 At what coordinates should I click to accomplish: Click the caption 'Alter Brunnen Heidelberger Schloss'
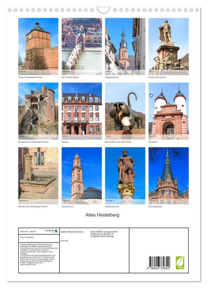tap(33, 206)
